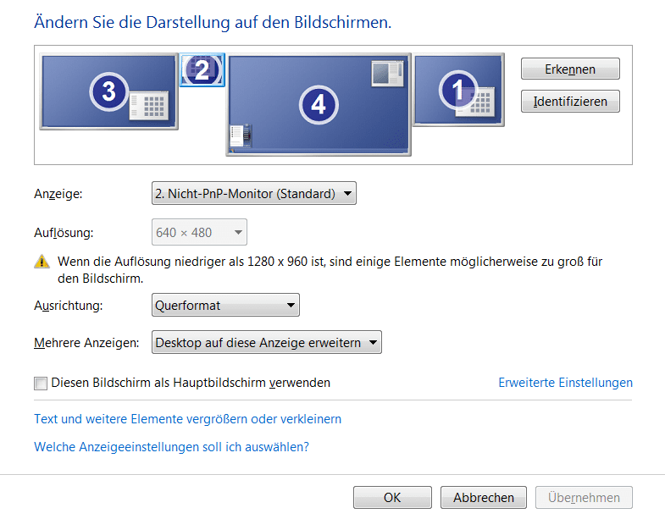
Task: Open the Anzeige monitor dropdown
Action: [x=254, y=193]
